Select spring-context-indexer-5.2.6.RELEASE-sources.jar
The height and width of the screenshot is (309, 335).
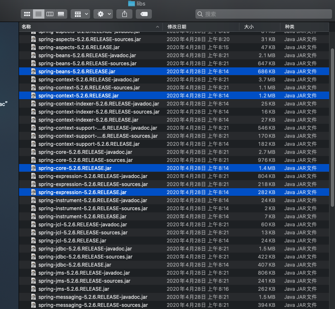(x=174, y=112)
